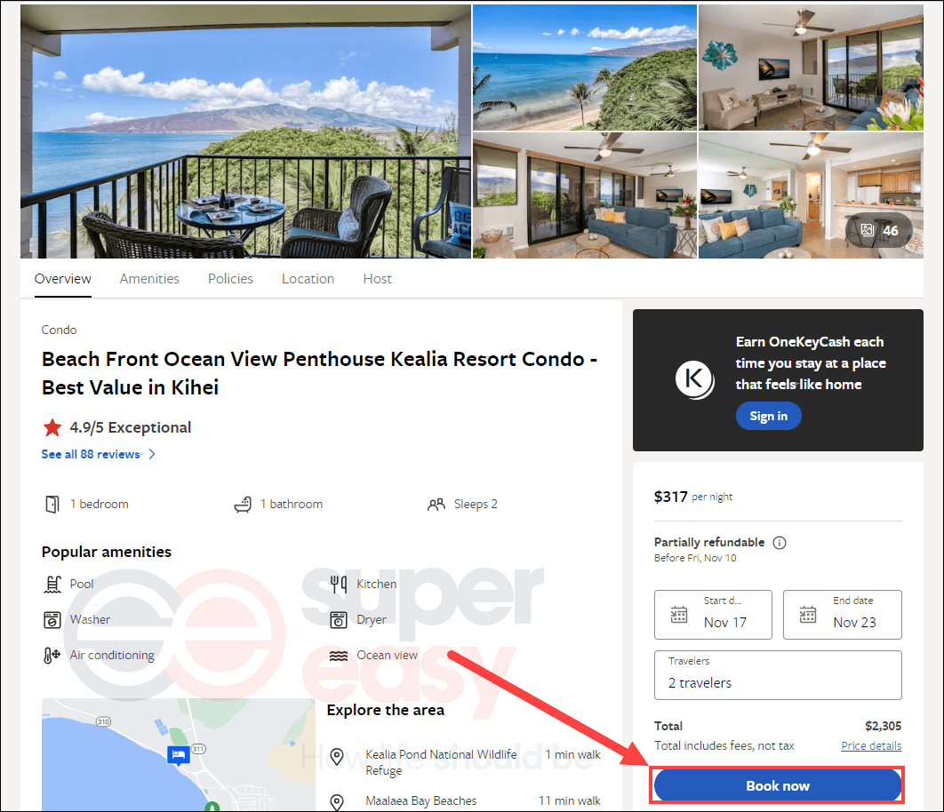
Task: Open the Location tab
Action: click(x=308, y=279)
